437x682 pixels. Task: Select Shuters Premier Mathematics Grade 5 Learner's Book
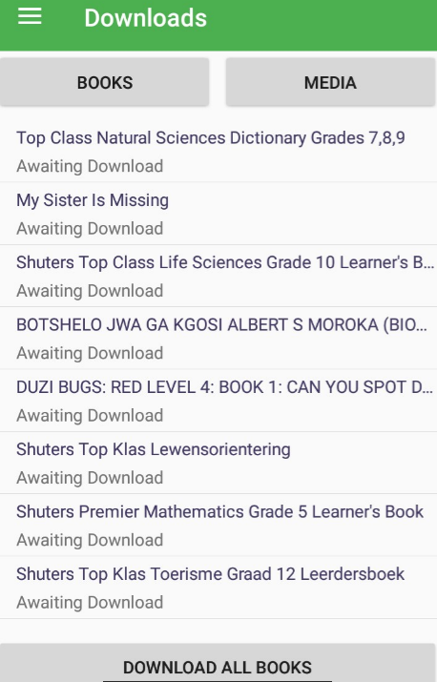click(219, 511)
